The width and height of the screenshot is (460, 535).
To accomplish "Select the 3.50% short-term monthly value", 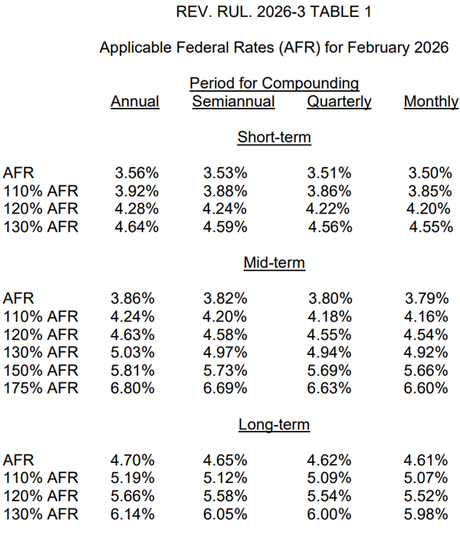I will pos(429,174).
